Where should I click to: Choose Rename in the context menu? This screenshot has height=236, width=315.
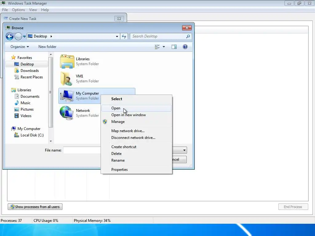pyautogui.click(x=136, y=160)
